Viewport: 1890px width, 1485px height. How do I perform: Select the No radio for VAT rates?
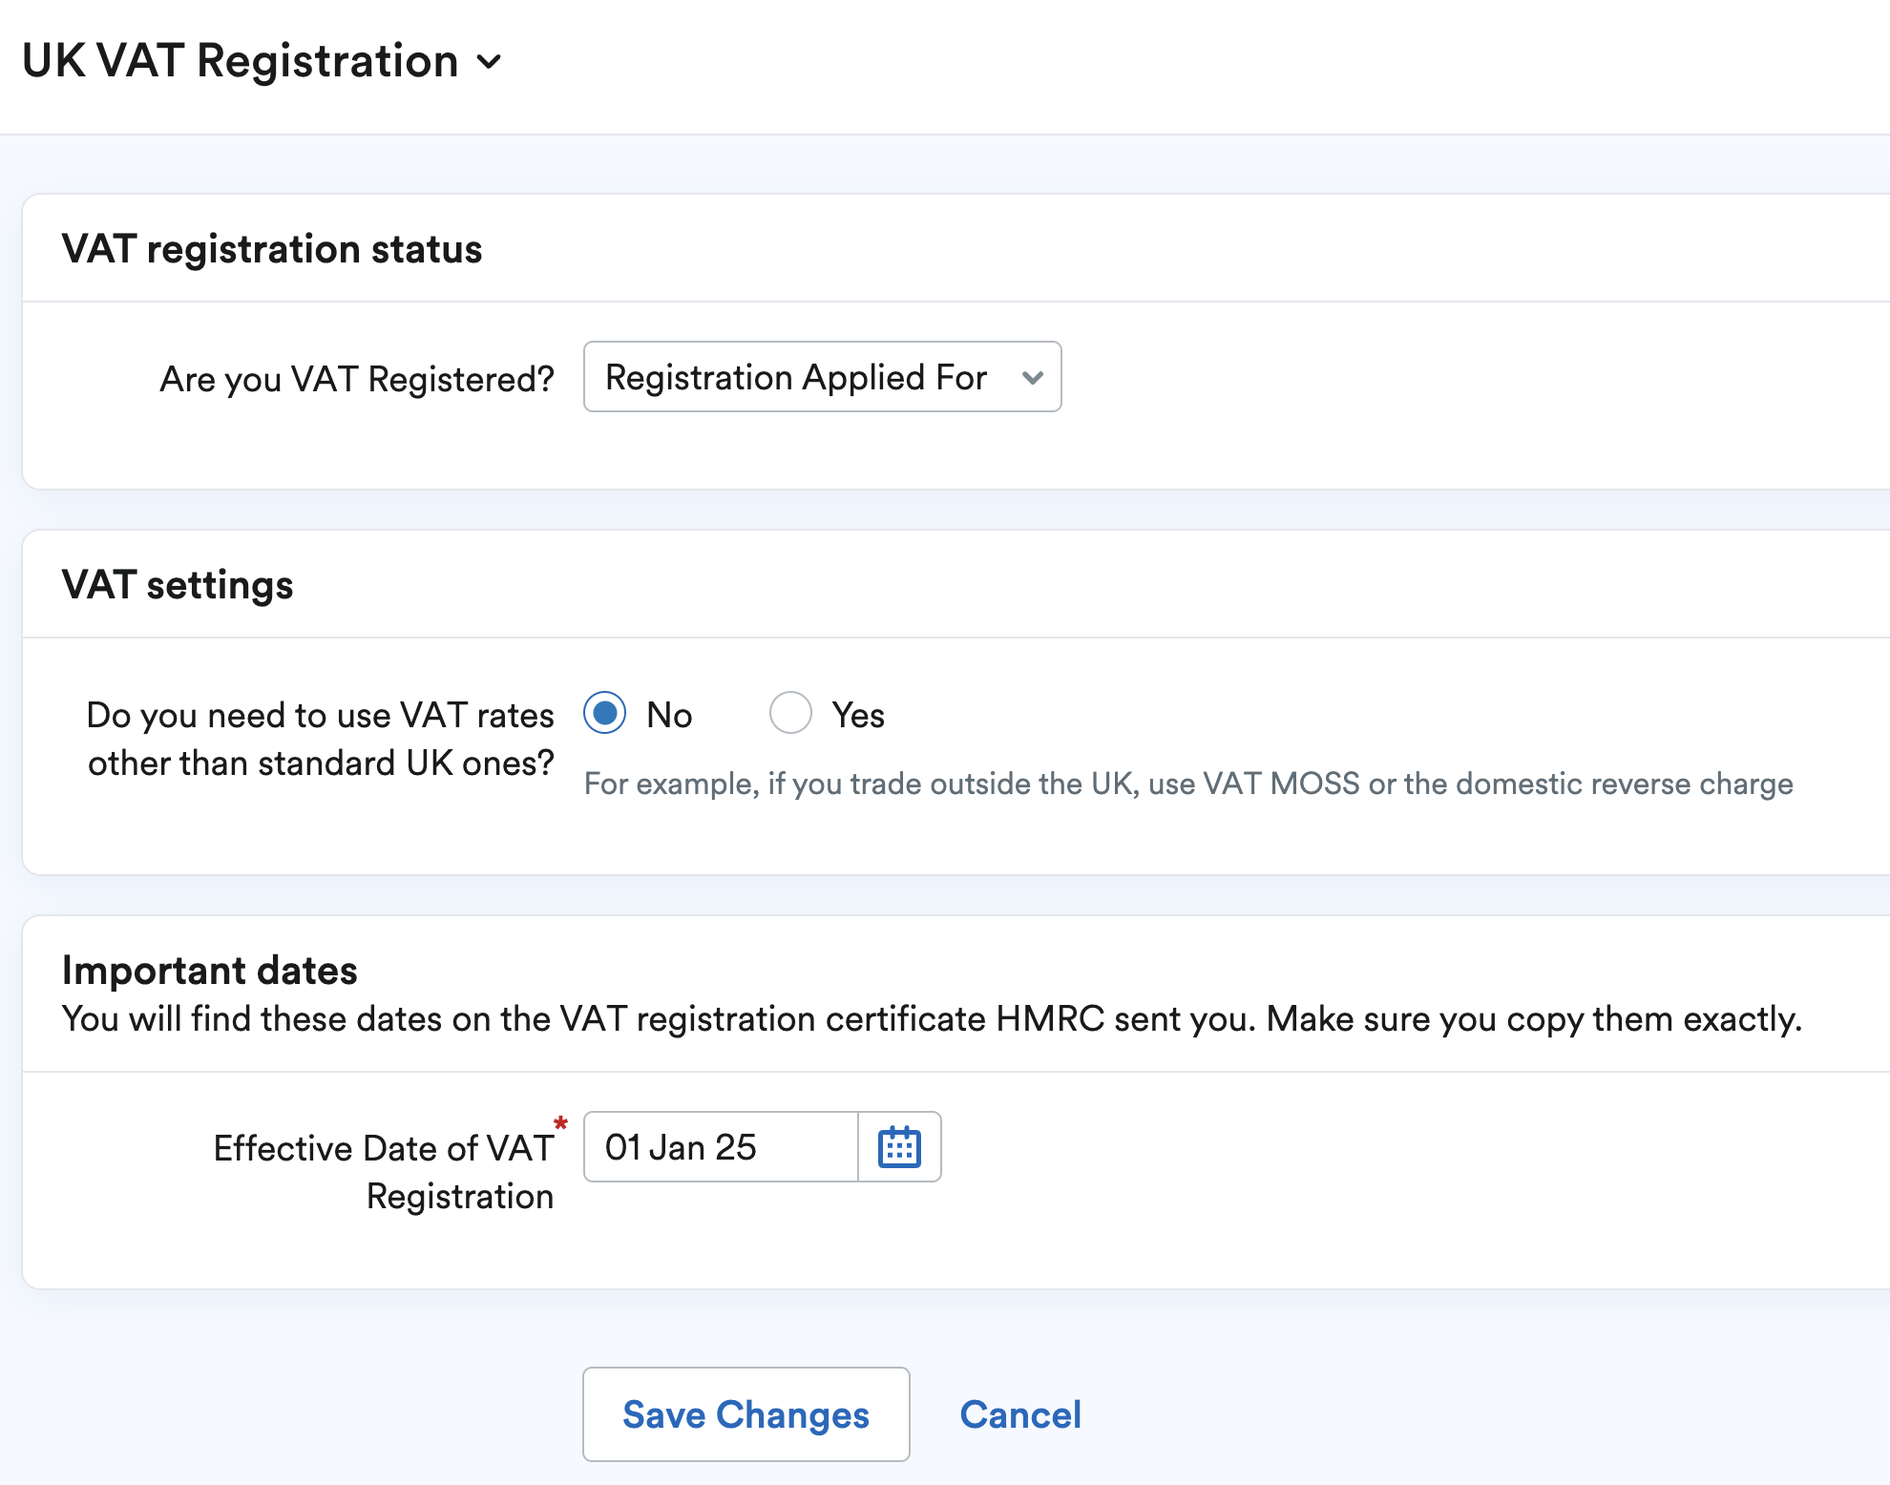[x=605, y=713]
